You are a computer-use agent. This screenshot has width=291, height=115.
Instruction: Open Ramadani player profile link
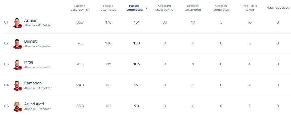coord(33,83)
